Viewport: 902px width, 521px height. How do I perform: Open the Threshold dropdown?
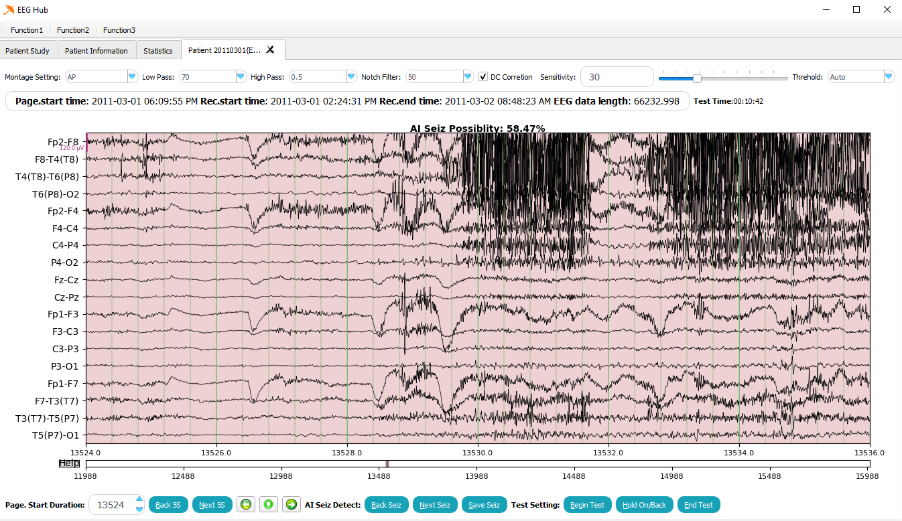(x=889, y=77)
